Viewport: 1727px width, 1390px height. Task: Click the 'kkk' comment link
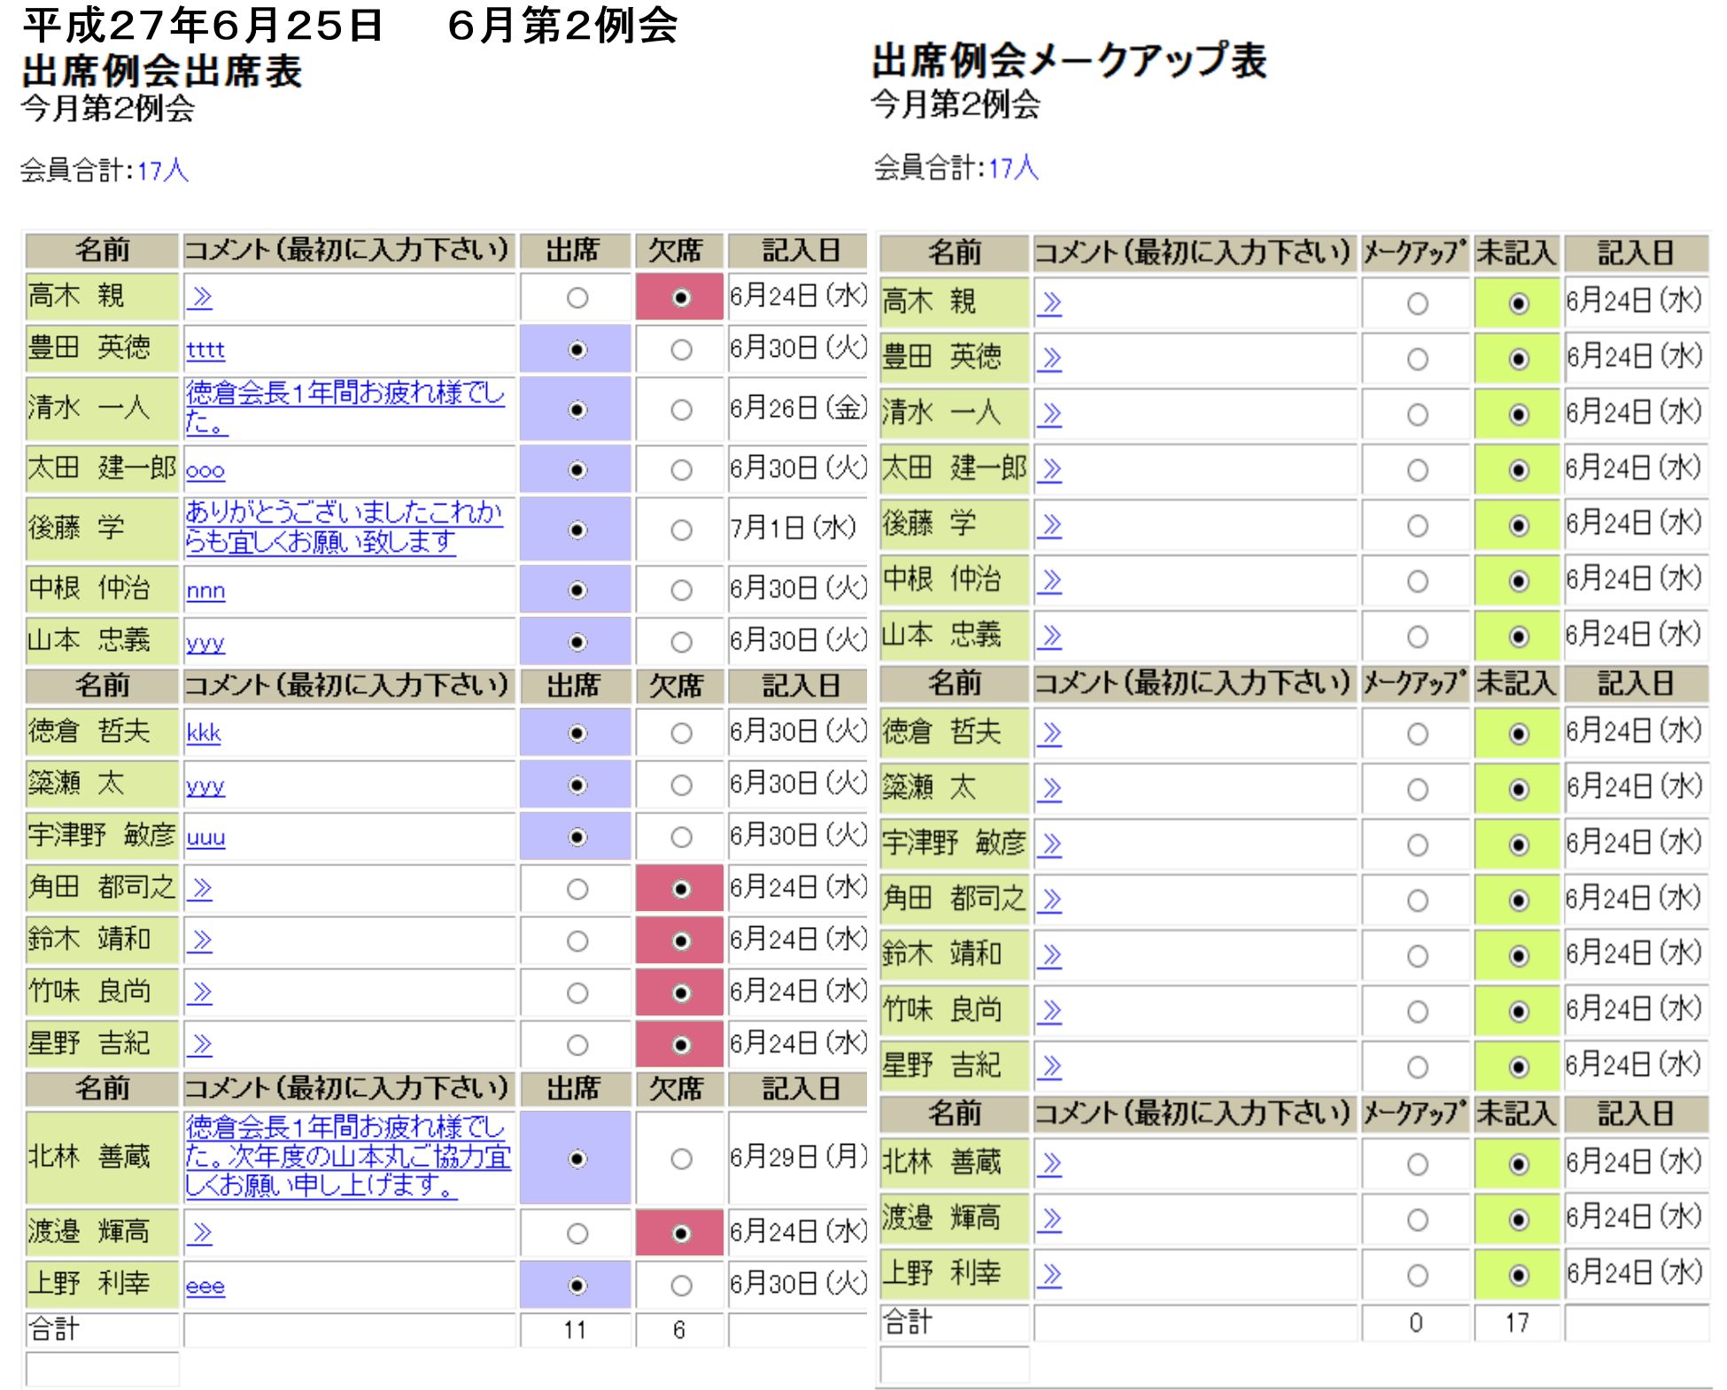point(204,733)
